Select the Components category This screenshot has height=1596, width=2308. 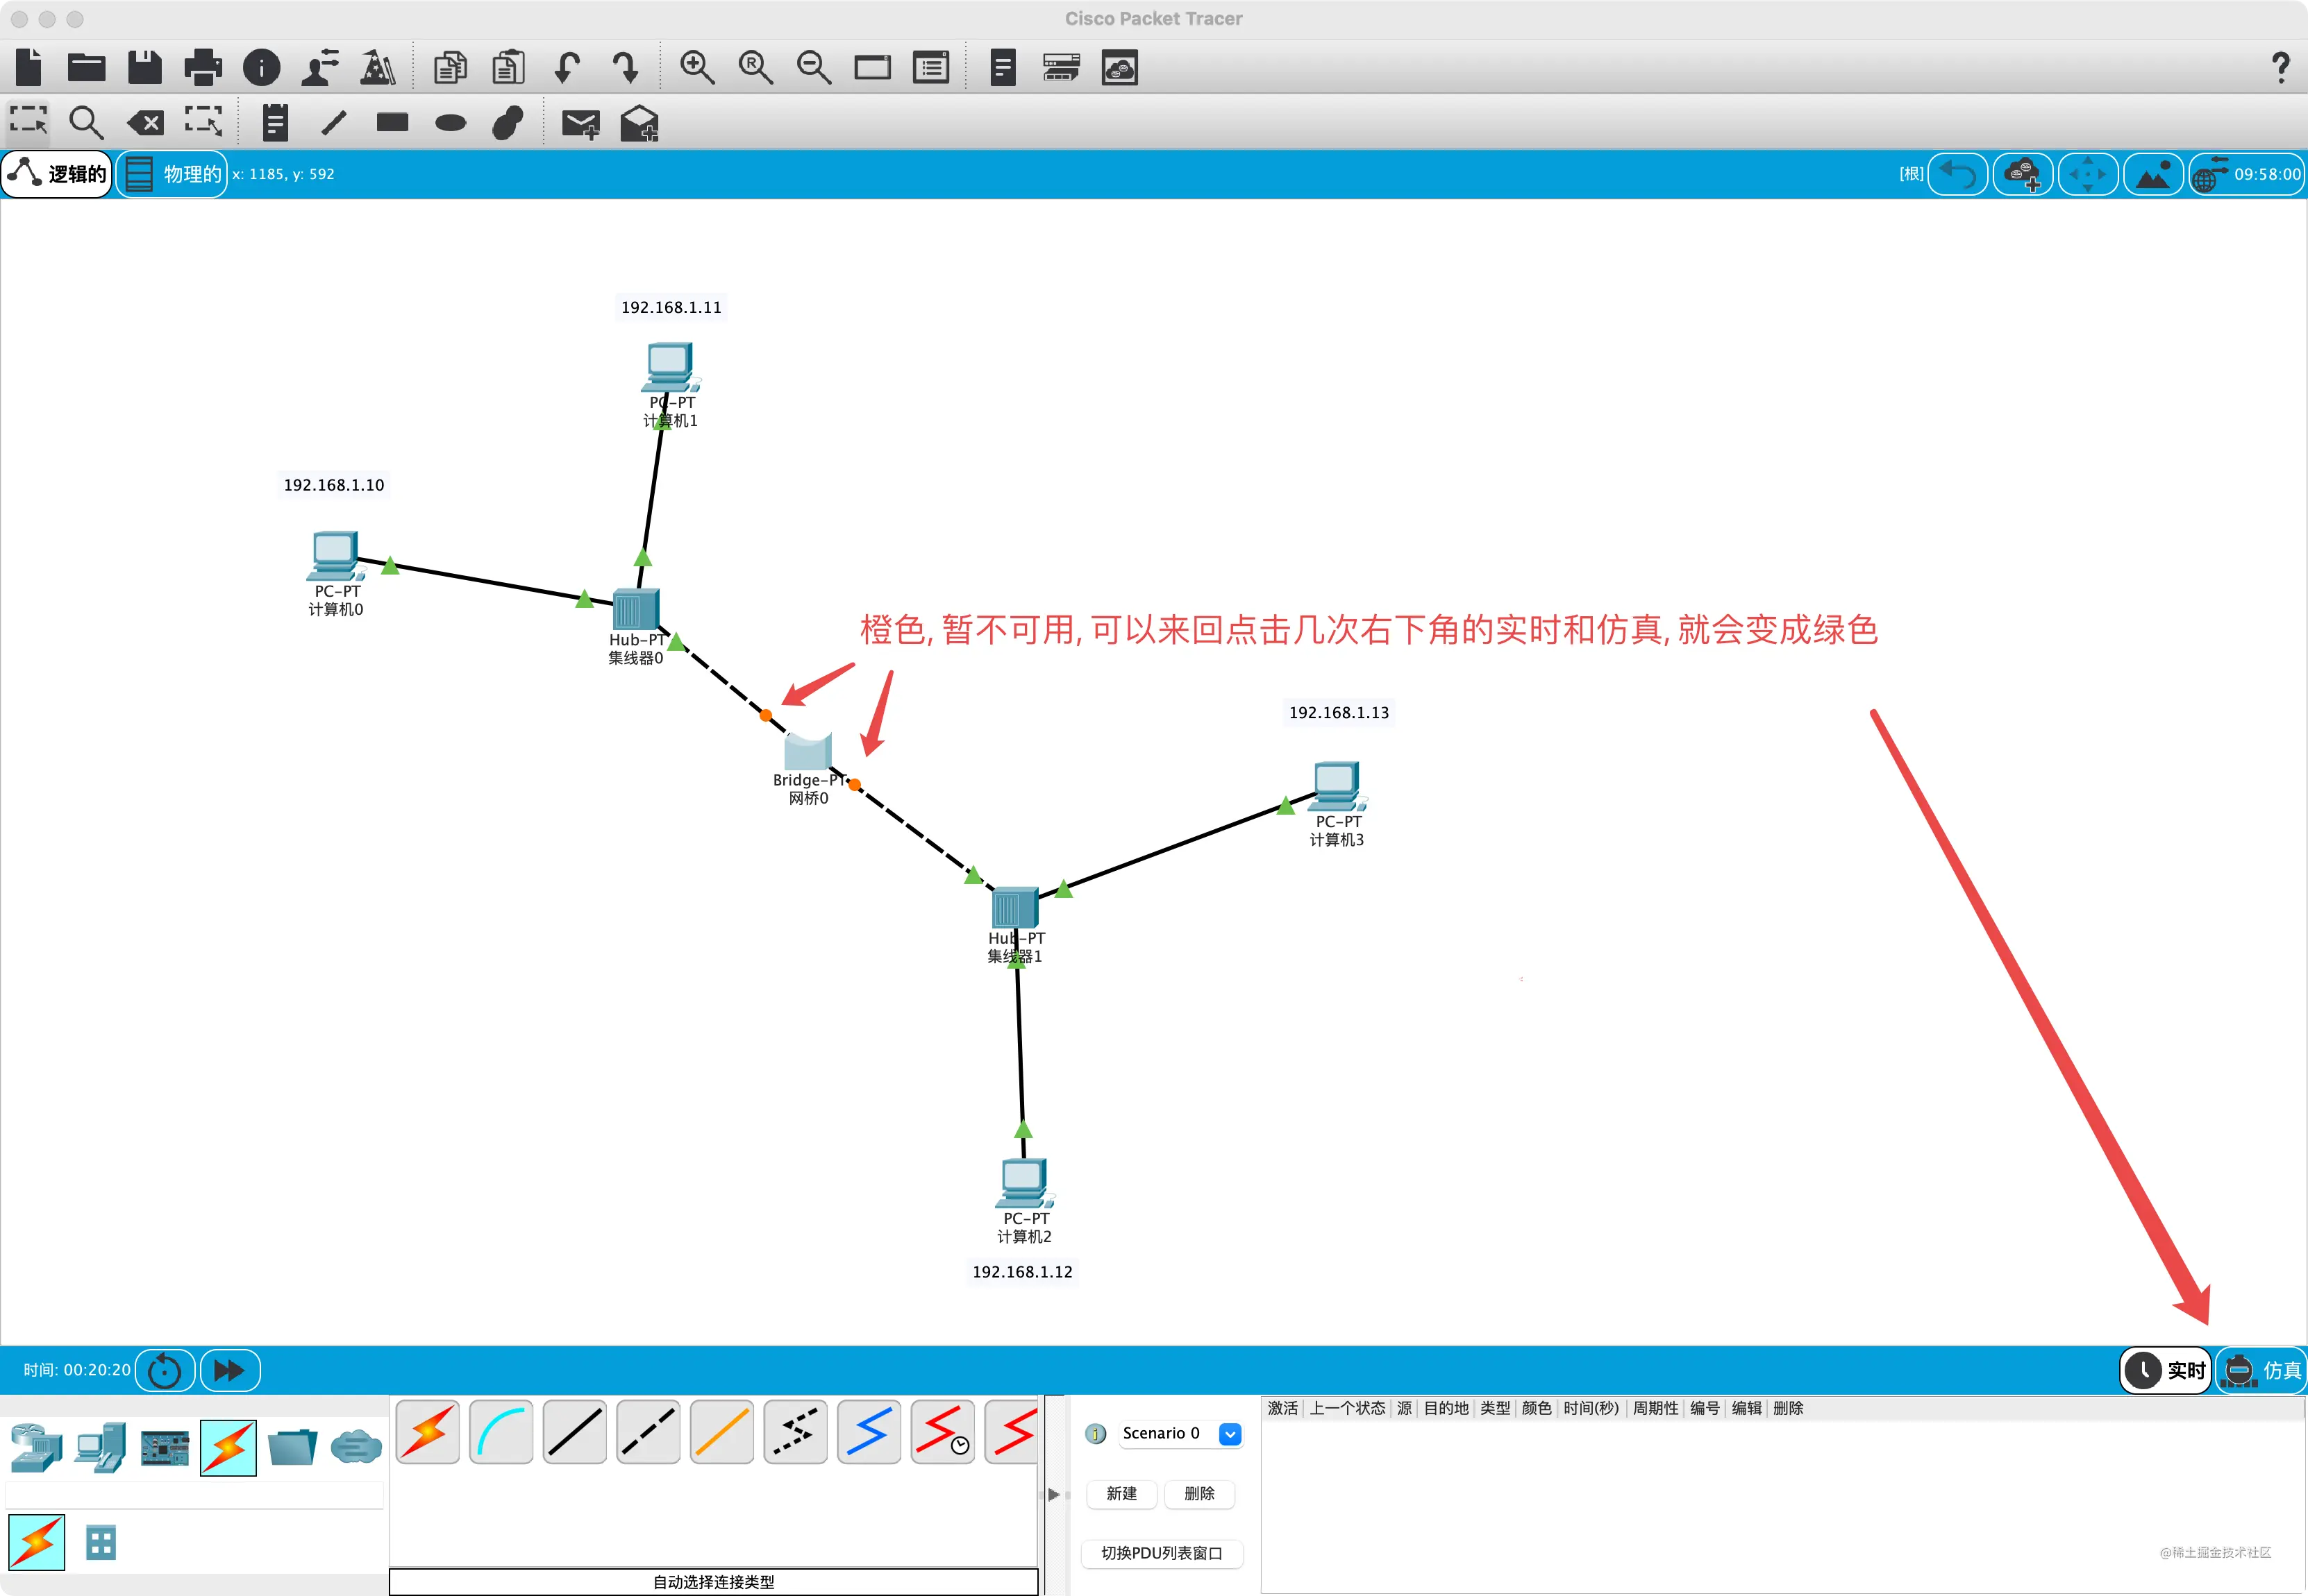(165, 1447)
